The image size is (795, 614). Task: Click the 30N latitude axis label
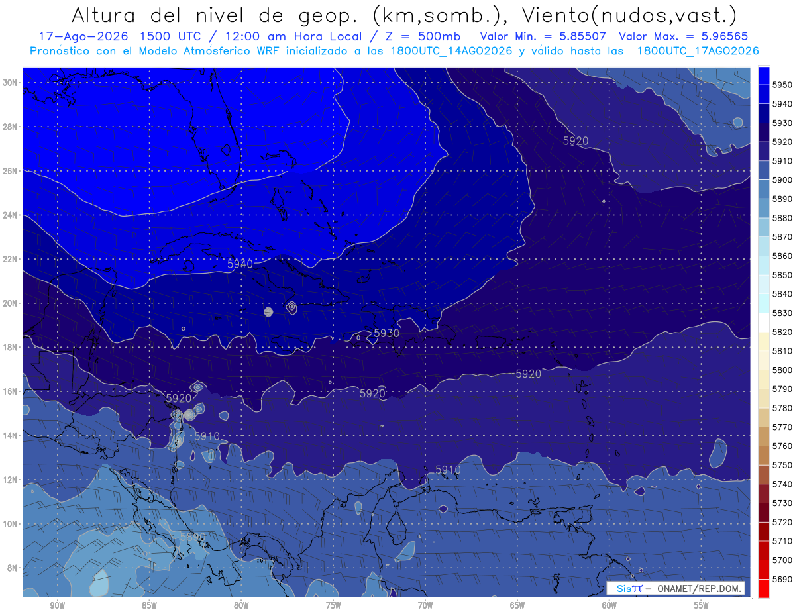(x=11, y=82)
